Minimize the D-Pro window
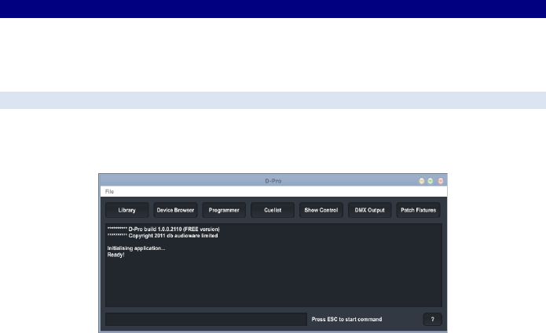The image size is (546, 333). (x=421, y=181)
